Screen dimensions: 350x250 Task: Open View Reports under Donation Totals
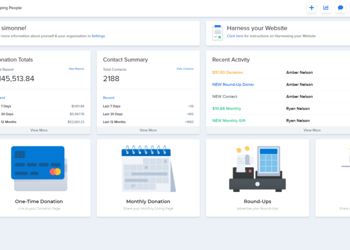[76, 69]
